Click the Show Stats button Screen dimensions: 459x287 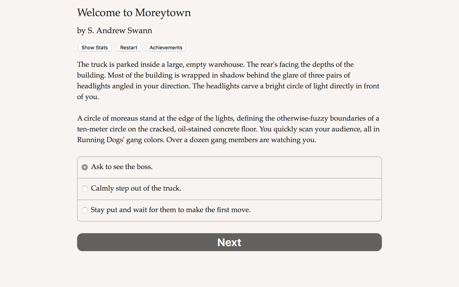[95, 47]
